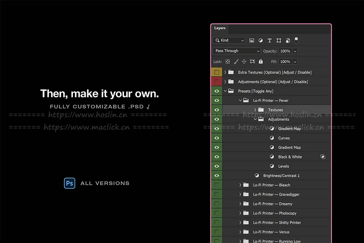Lock image pixels brush icon
364x243 pixels.
(x=236, y=62)
